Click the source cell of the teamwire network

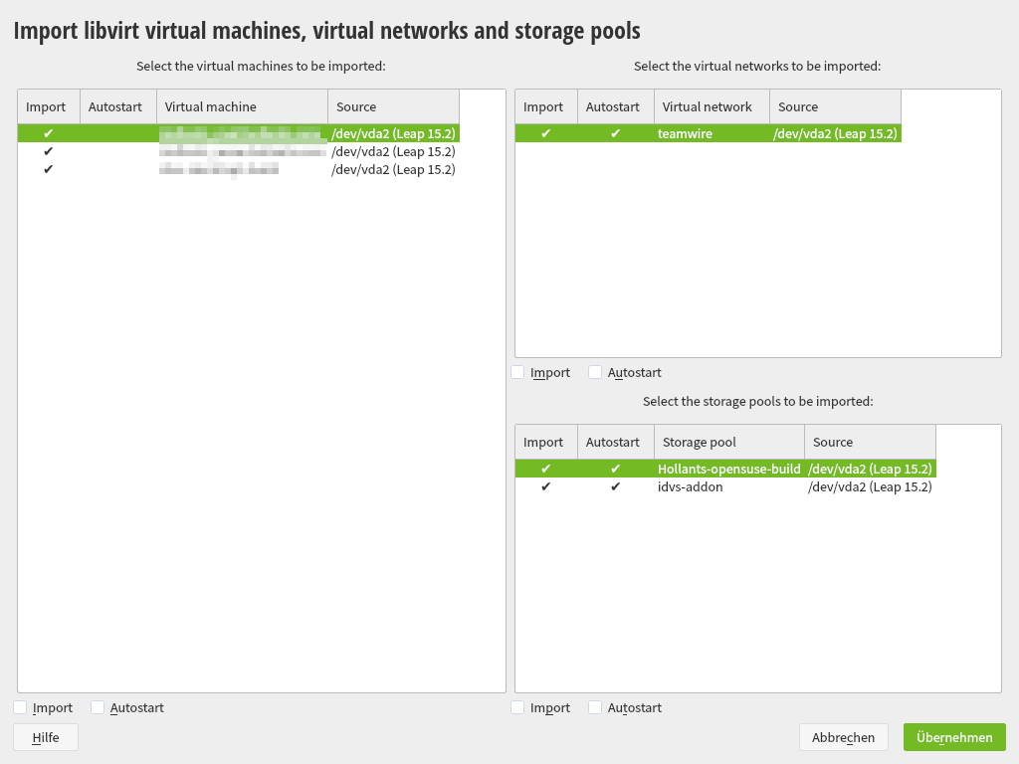(835, 133)
